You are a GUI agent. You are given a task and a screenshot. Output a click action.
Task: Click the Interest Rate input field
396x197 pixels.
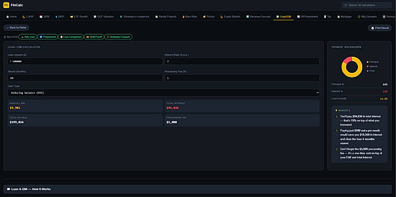[x=242, y=61]
